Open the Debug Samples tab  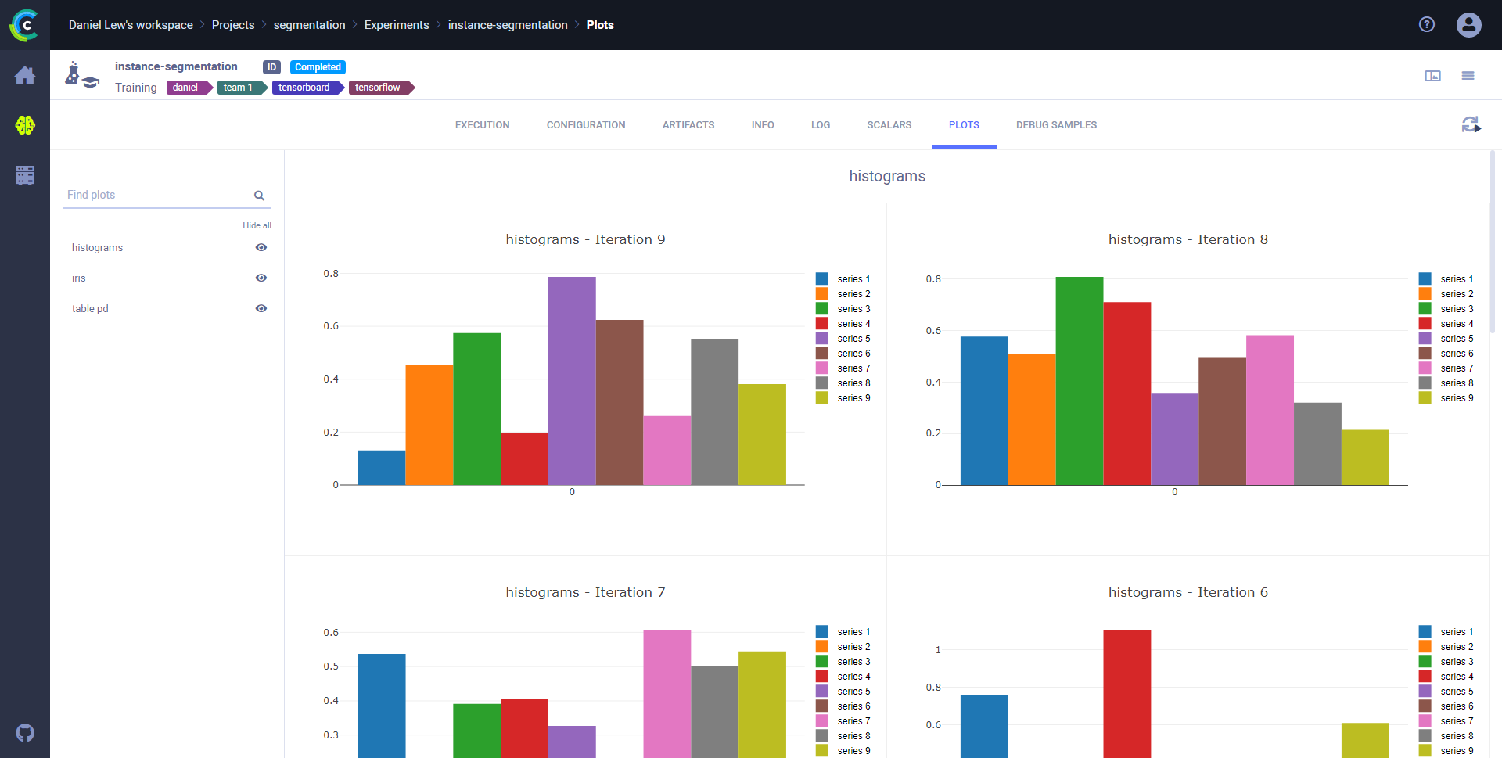coord(1056,125)
